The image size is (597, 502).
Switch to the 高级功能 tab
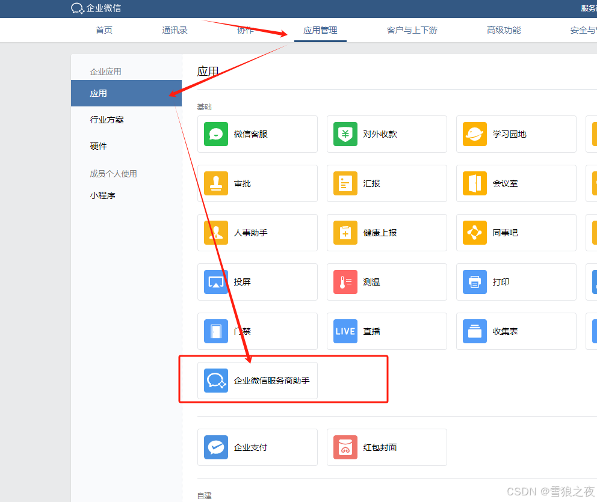click(504, 30)
